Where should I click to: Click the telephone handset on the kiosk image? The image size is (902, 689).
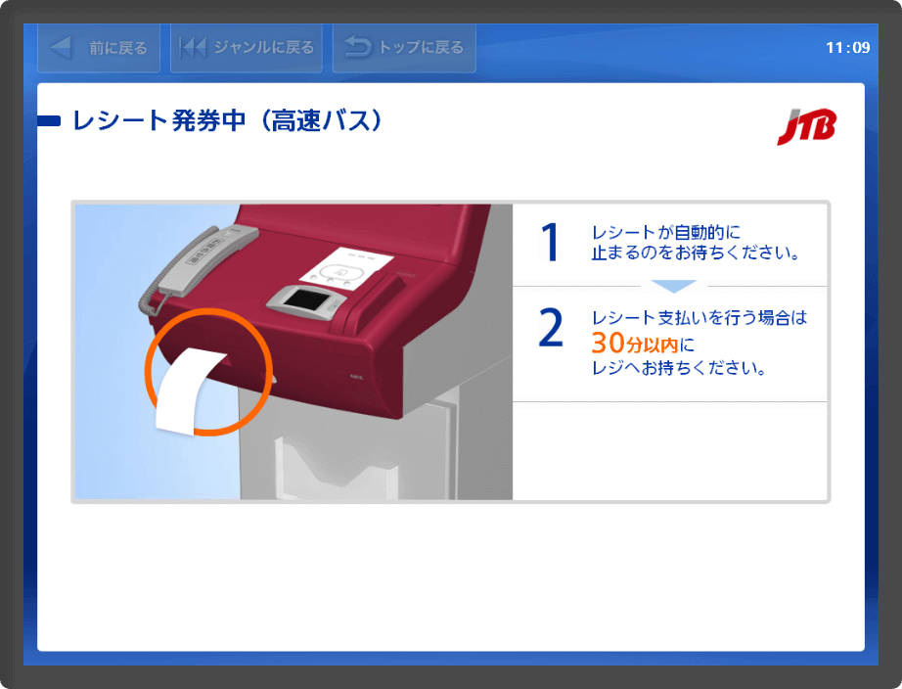point(198,262)
